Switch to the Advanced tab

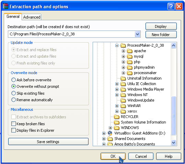coord(32,17)
